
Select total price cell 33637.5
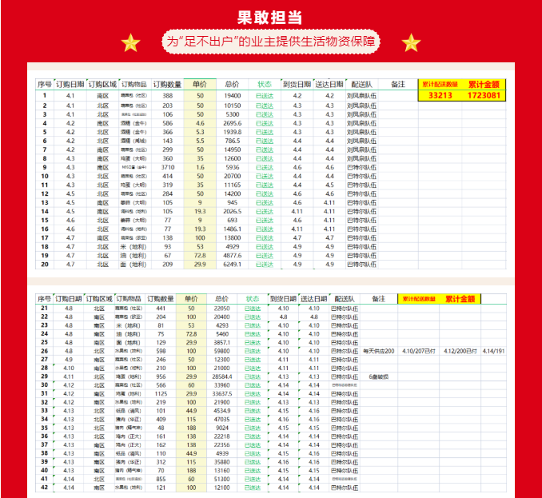(233, 393)
